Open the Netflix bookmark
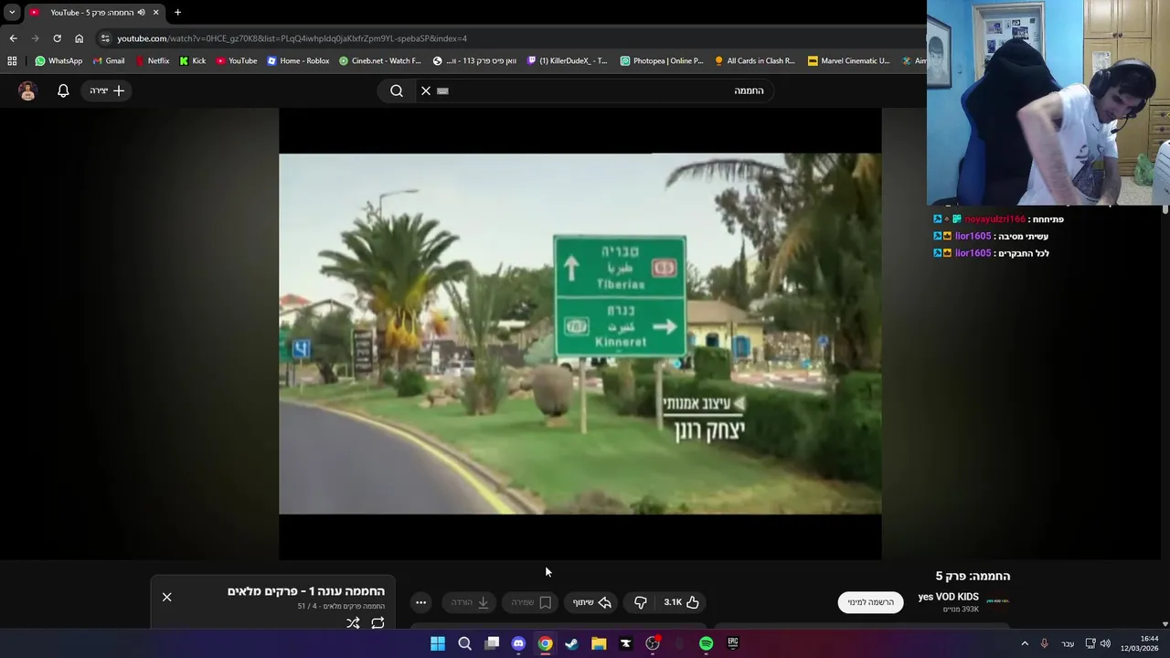The height and width of the screenshot is (658, 1170). [152, 61]
